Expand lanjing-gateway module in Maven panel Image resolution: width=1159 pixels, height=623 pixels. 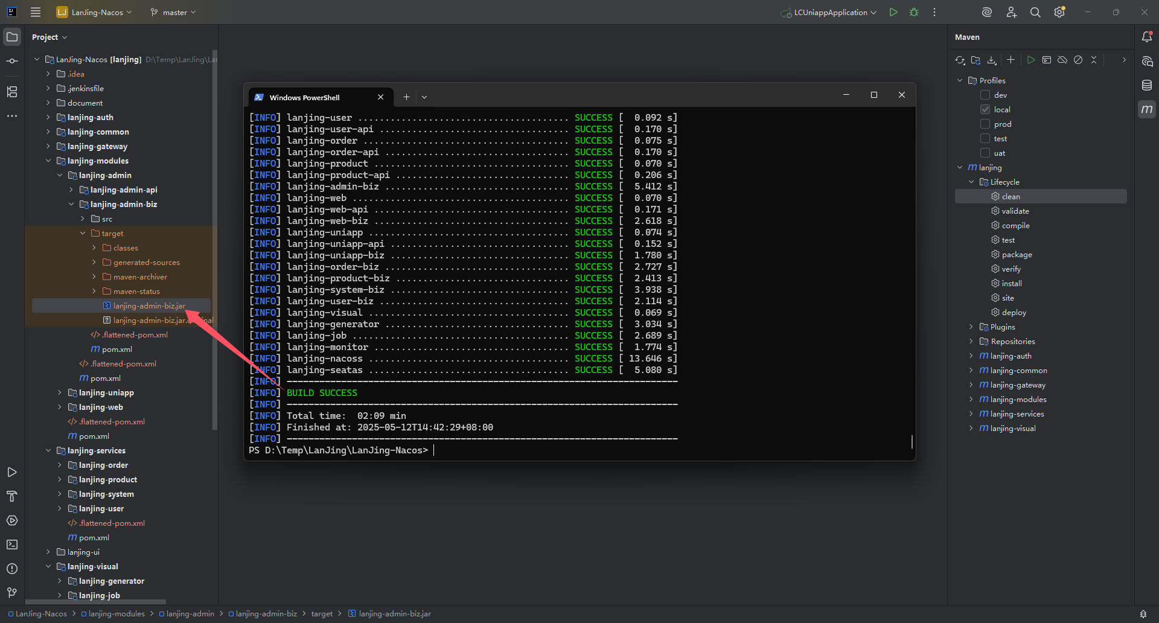tap(971, 385)
